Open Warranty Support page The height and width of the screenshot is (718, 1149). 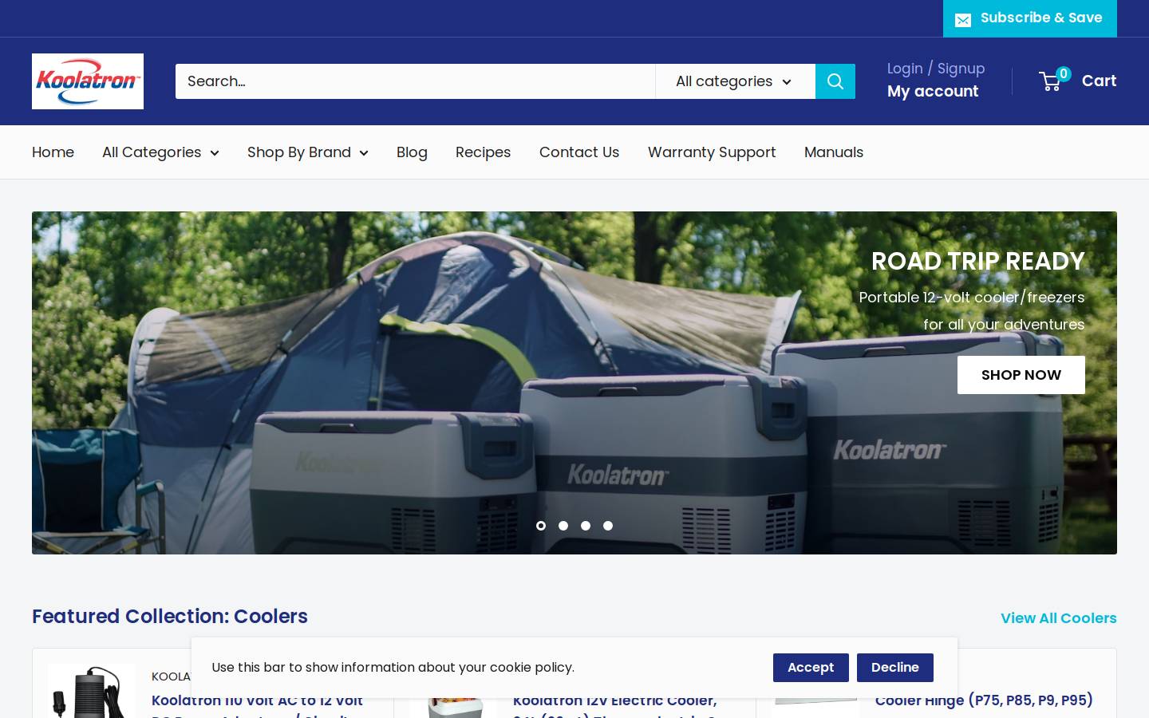click(x=712, y=152)
